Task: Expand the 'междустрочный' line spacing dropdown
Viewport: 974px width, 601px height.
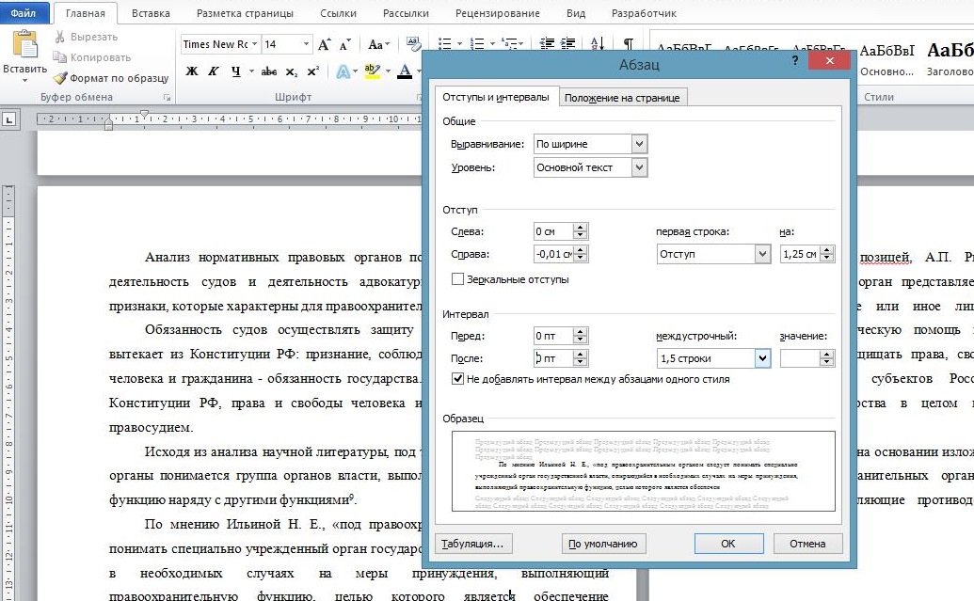Action: pyautogui.click(x=761, y=358)
